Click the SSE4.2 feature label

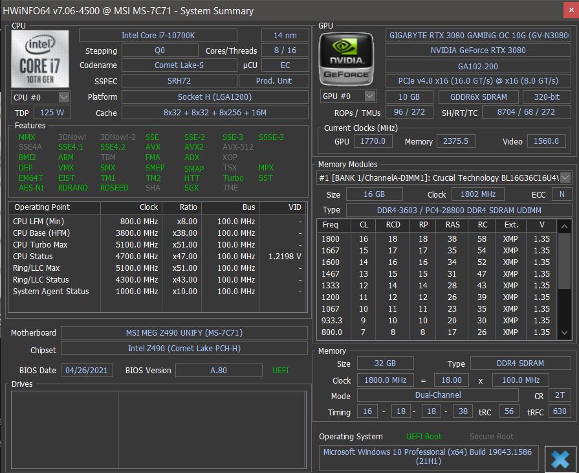(113, 147)
